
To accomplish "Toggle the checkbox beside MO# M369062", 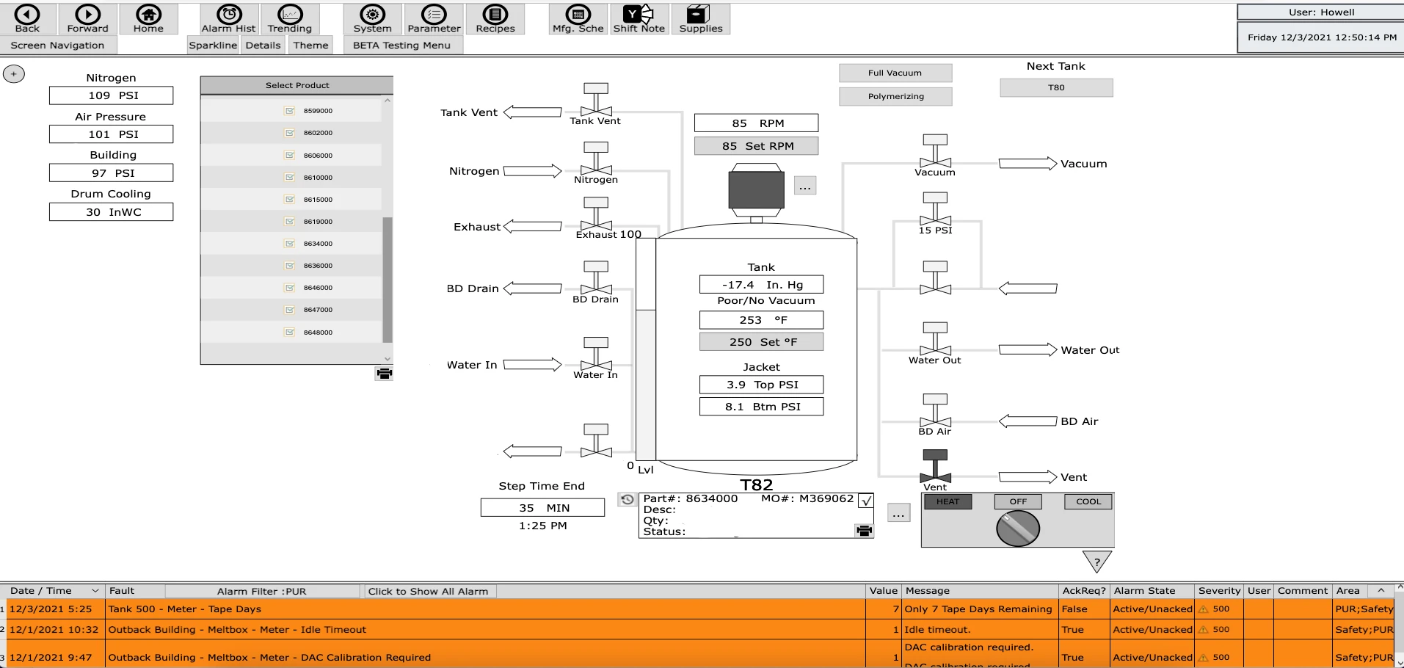I will (867, 500).
